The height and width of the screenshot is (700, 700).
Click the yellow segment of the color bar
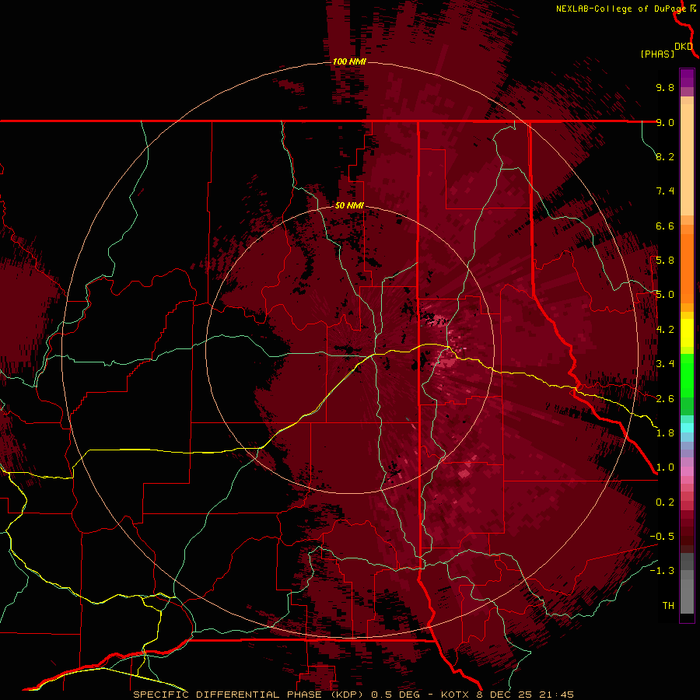tap(687, 333)
